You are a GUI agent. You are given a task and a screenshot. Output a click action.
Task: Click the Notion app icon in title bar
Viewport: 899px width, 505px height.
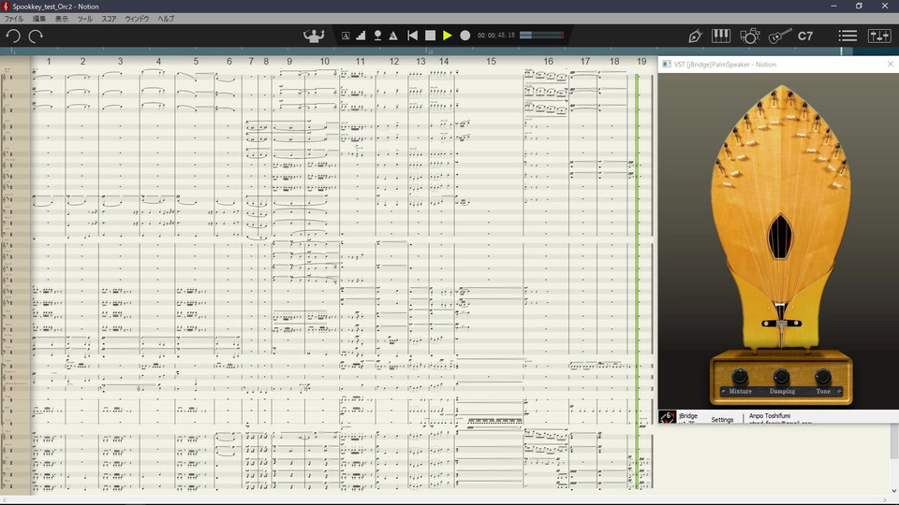click(x=7, y=7)
